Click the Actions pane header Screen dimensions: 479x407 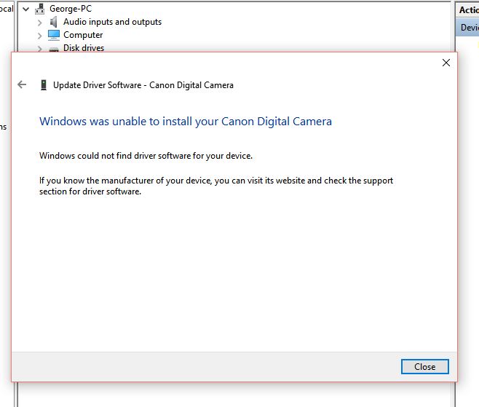[467, 9]
